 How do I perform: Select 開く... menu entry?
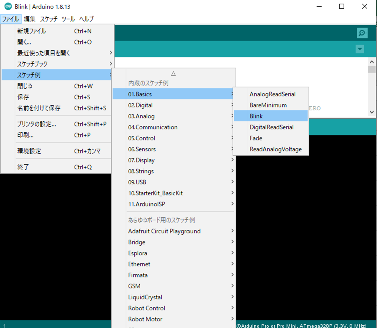(57, 42)
